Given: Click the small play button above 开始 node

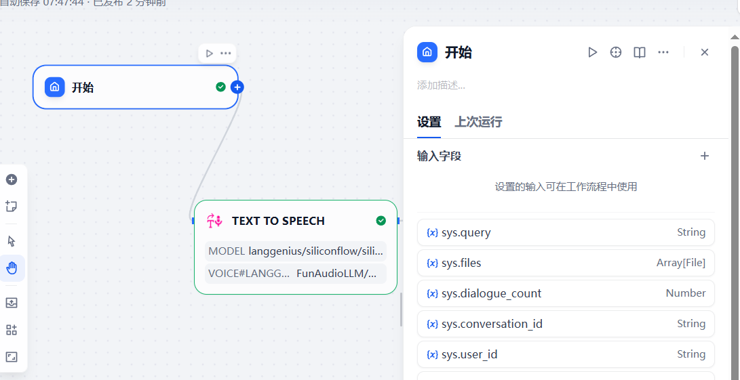Looking at the screenshot, I should (209, 53).
